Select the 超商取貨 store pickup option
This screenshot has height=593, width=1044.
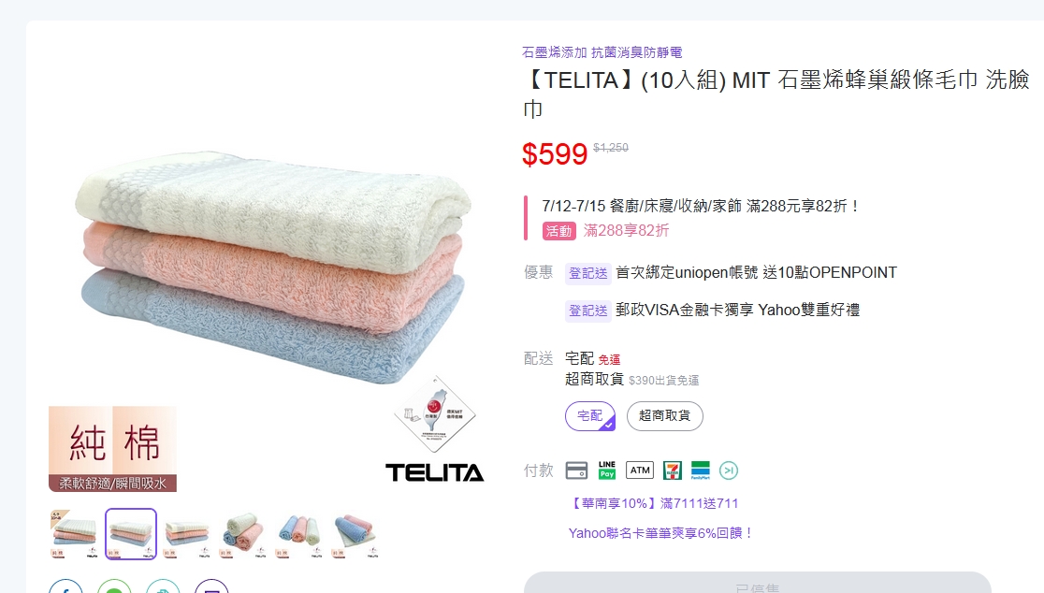[664, 416]
